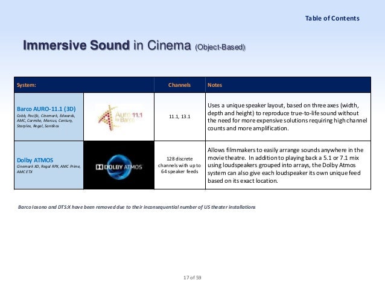Click the Atmos theater list starting with Cinemark XD
385x289 pixels.
pyautogui.click(x=49, y=169)
